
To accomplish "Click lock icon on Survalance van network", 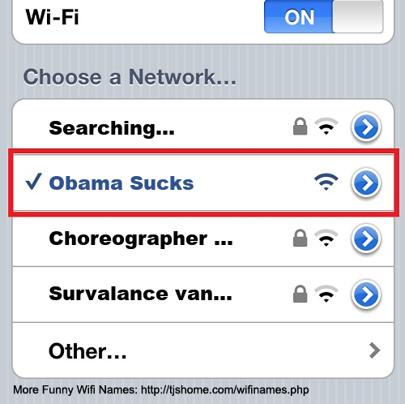I will (x=300, y=294).
